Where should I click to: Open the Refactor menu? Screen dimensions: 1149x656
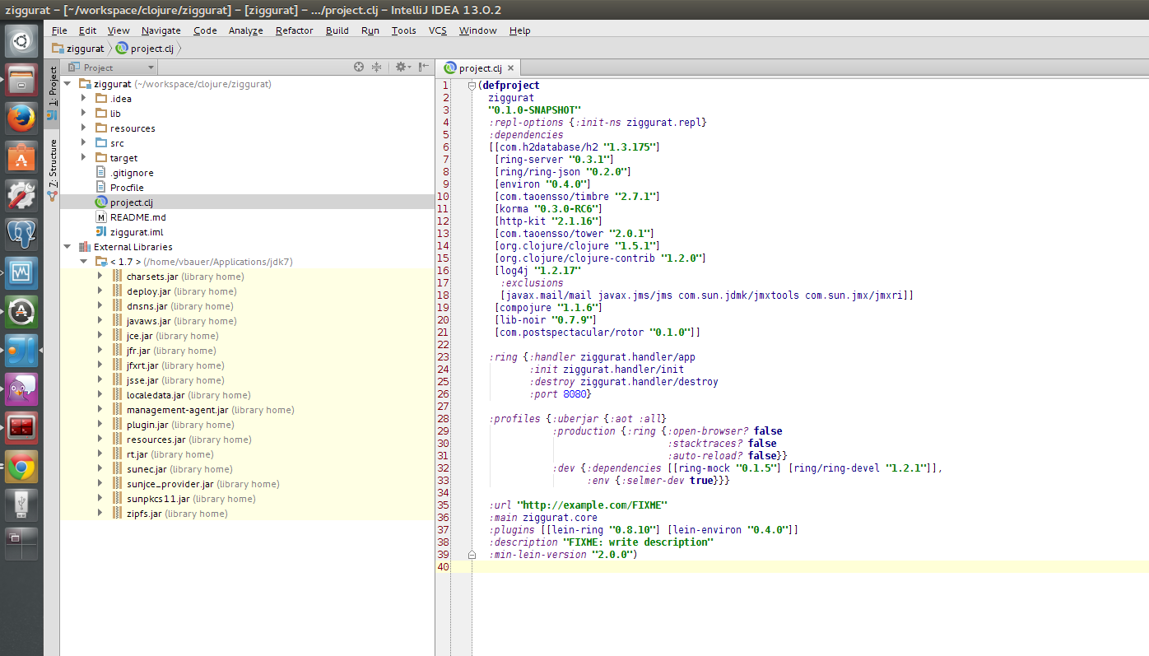294,30
